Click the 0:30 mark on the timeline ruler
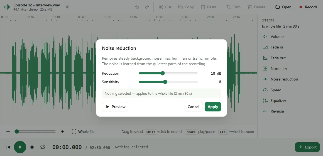The width and height of the screenshot is (323, 156). pyautogui.click(x=56, y=17)
